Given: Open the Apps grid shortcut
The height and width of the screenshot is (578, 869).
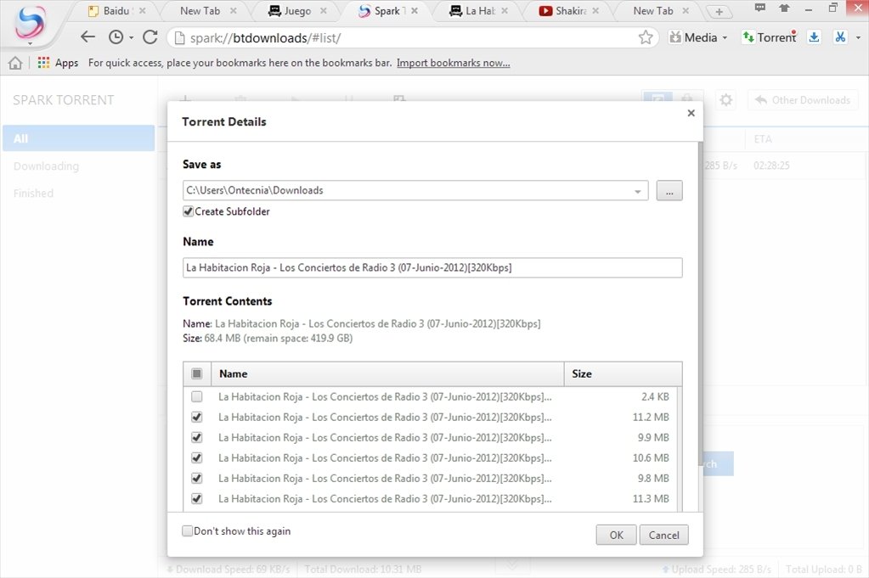Looking at the screenshot, I should click(58, 63).
